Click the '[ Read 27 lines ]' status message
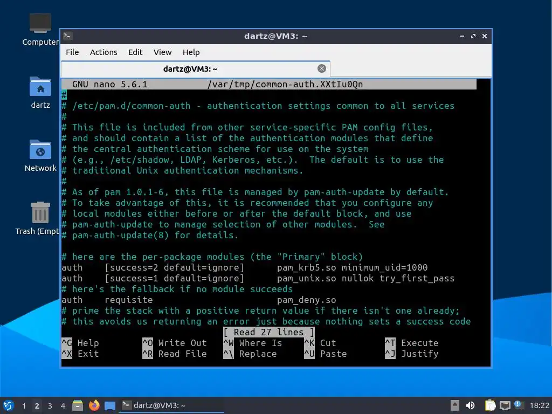The image size is (552, 414). point(268,332)
